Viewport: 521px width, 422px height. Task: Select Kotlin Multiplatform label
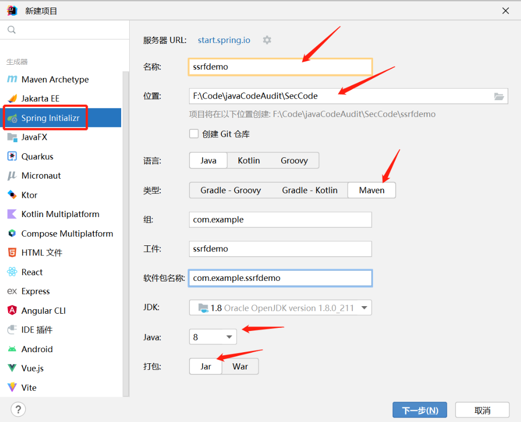[60, 215]
